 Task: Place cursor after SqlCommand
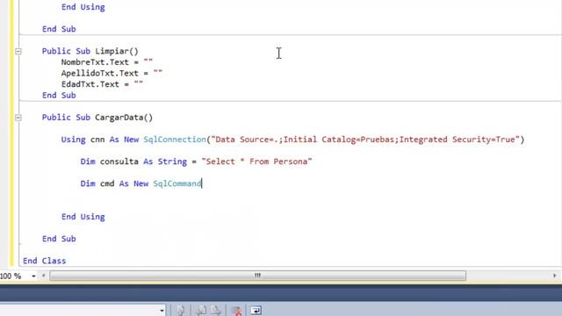point(202,183)
